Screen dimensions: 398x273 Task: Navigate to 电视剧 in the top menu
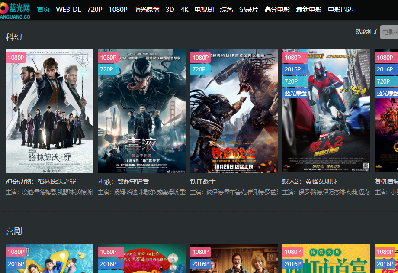point(204,10)
